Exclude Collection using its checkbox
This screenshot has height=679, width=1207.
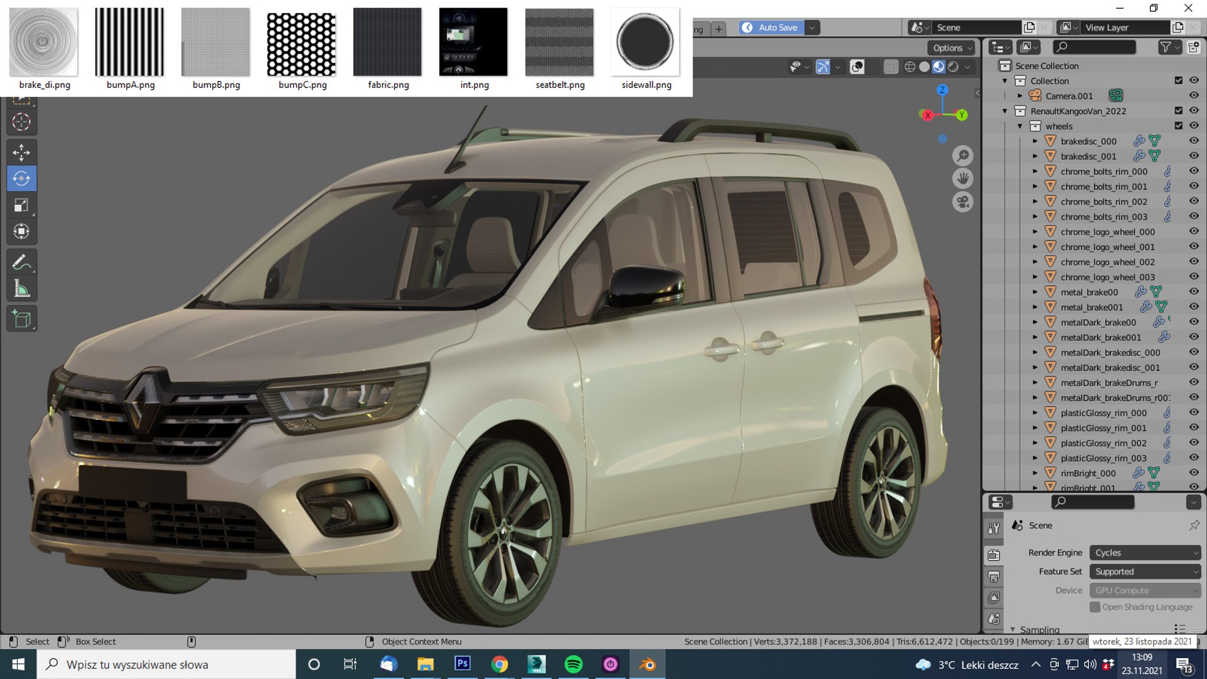pyautogui.click(x=1179, y=80)
